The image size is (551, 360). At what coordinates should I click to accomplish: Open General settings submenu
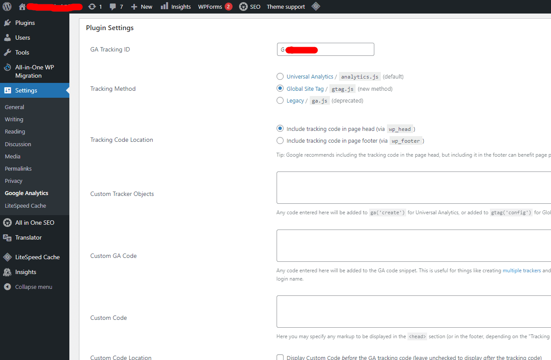click(14, 107)
